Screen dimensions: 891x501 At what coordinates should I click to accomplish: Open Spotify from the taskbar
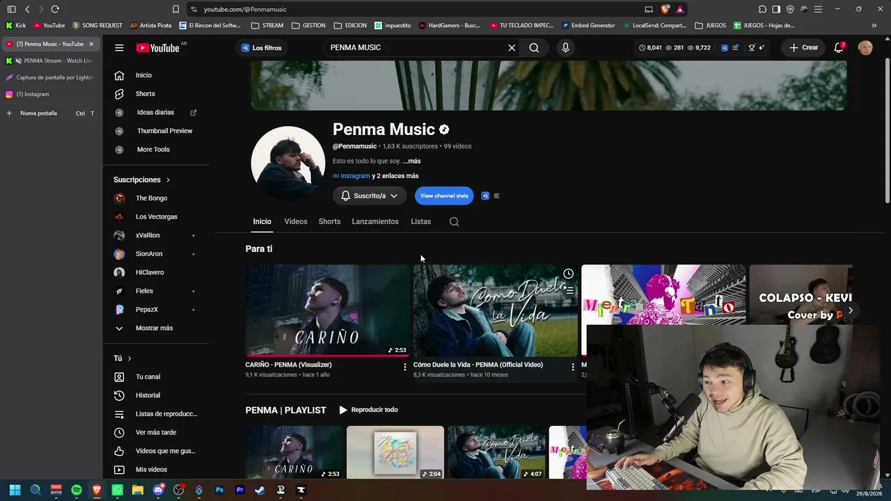[x=77, y=490]
